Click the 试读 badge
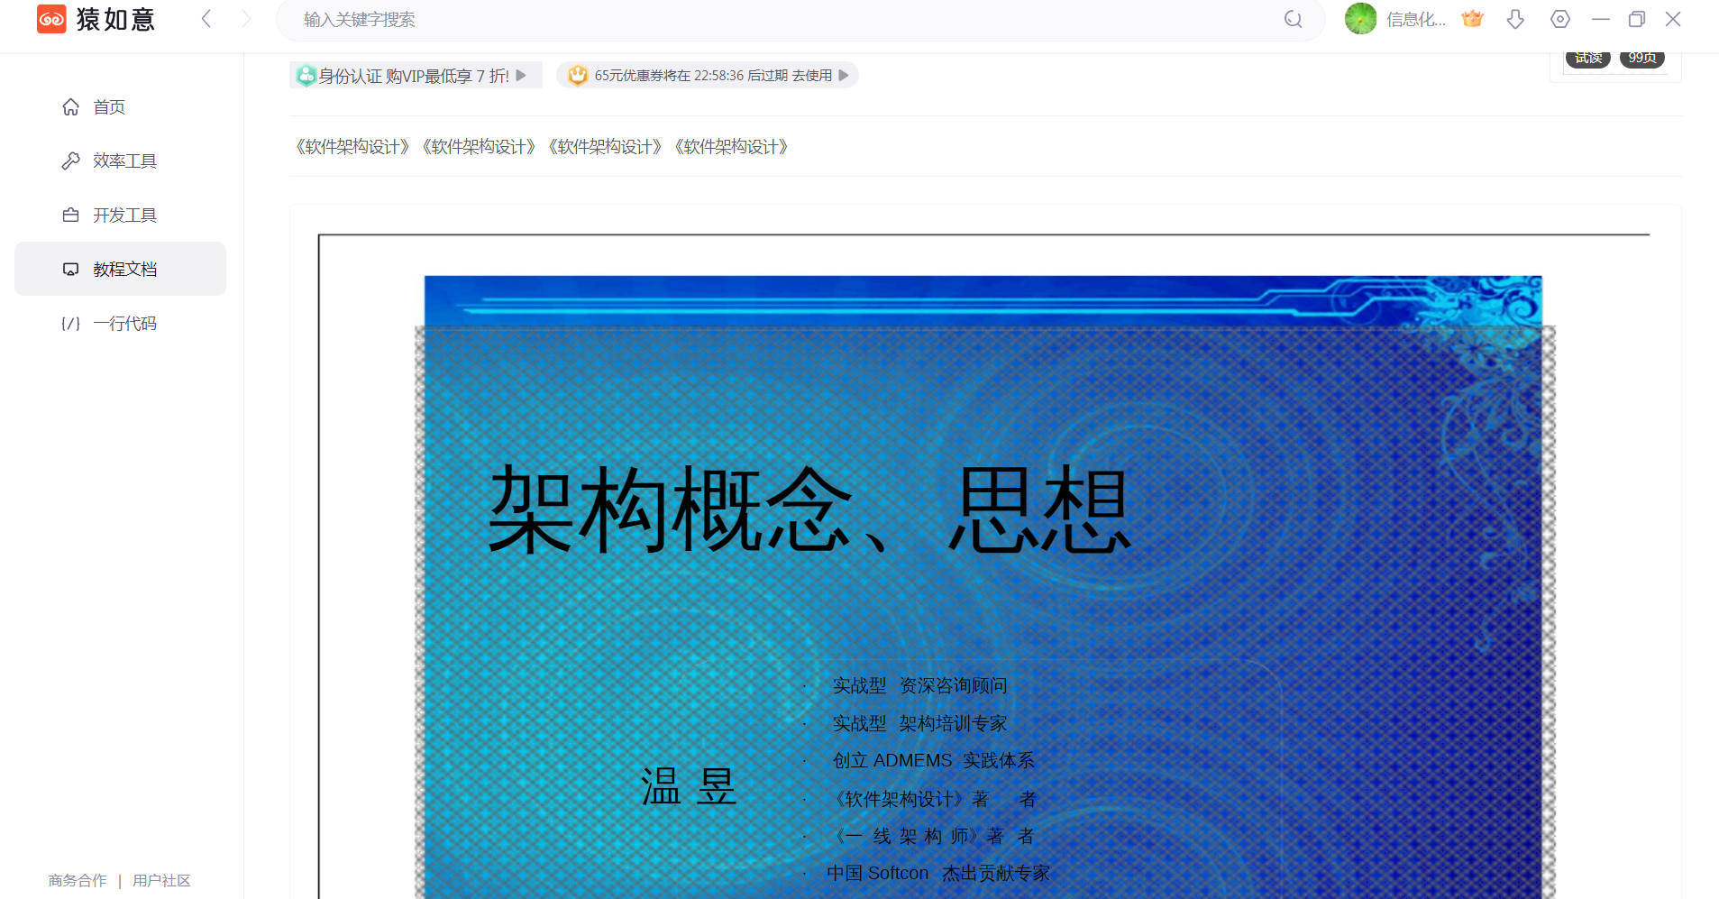Viewport: 1719px width, 899px height. tap(1588, 58)
